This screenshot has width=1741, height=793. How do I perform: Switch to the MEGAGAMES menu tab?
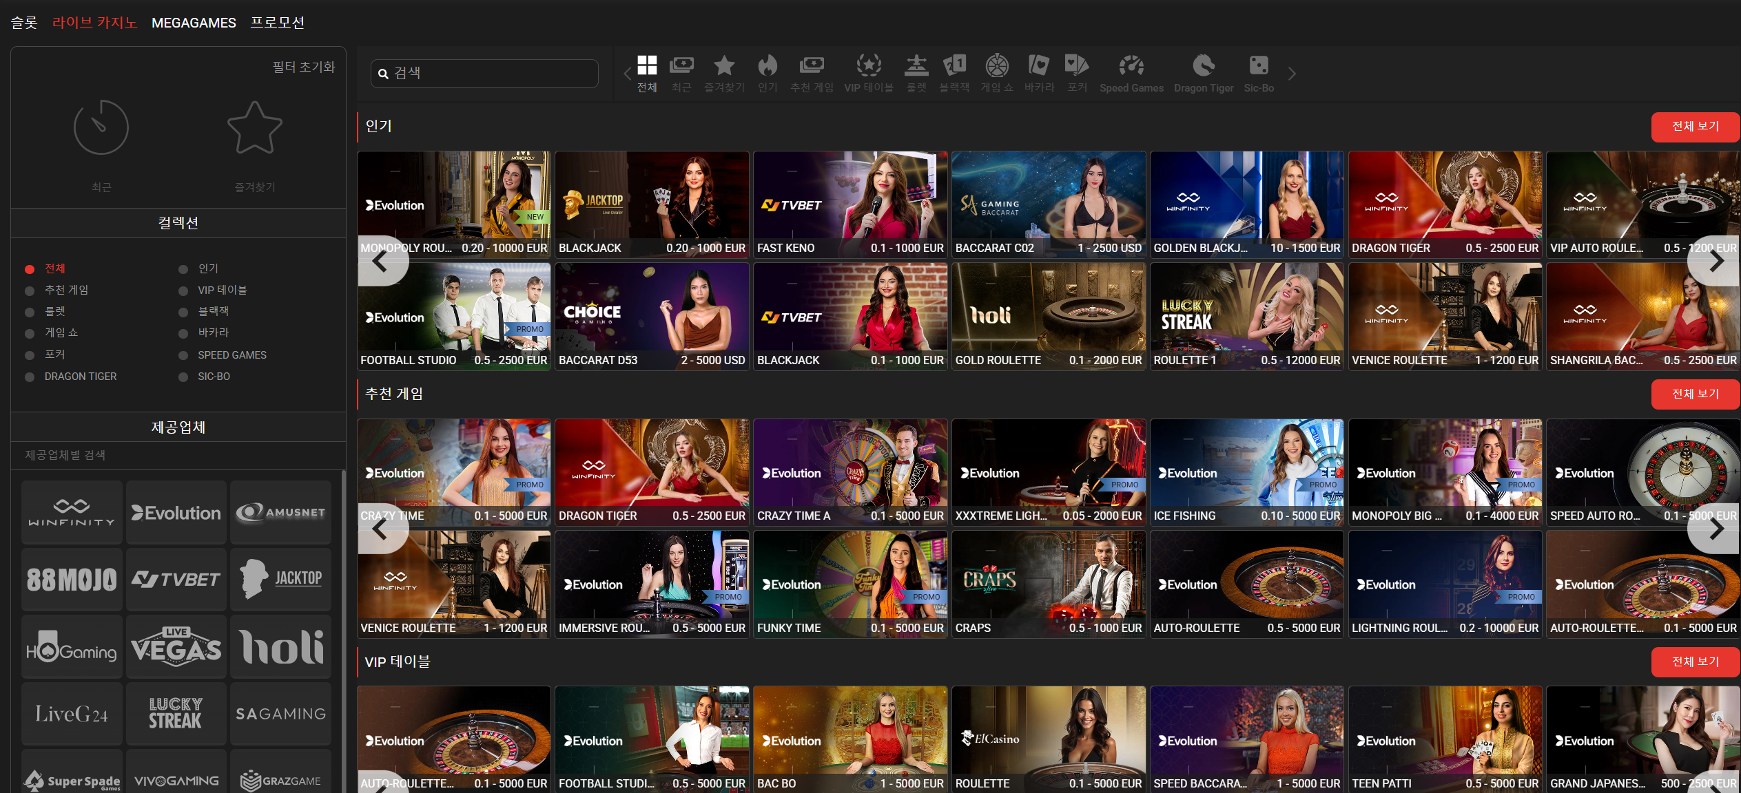pos(194,23)
